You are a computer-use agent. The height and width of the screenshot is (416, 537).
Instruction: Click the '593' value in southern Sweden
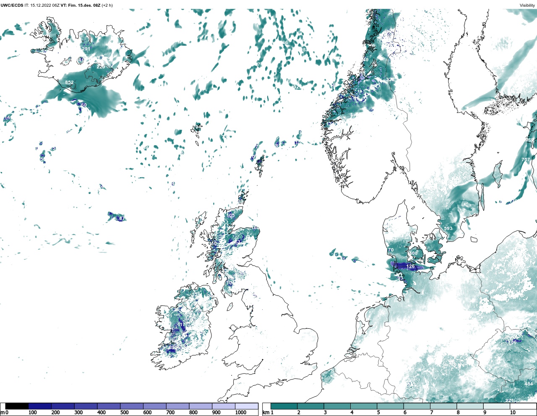click(x=448, y=228)
